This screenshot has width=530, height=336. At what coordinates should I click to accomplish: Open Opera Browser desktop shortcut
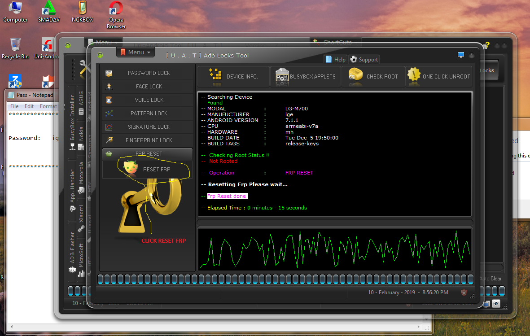116,15
